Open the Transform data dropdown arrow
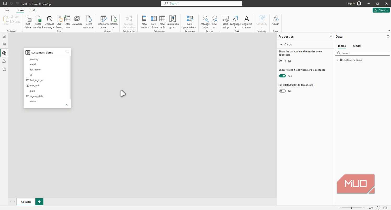 click(106, 27)
